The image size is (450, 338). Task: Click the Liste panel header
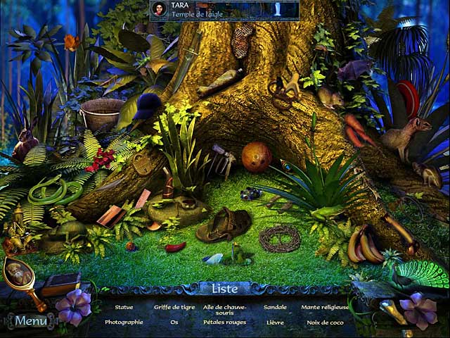point(224,288)
